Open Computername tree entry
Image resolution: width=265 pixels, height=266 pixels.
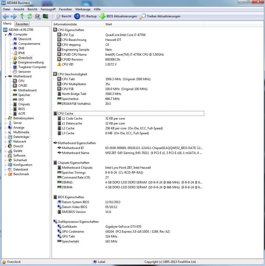(29, 43)
